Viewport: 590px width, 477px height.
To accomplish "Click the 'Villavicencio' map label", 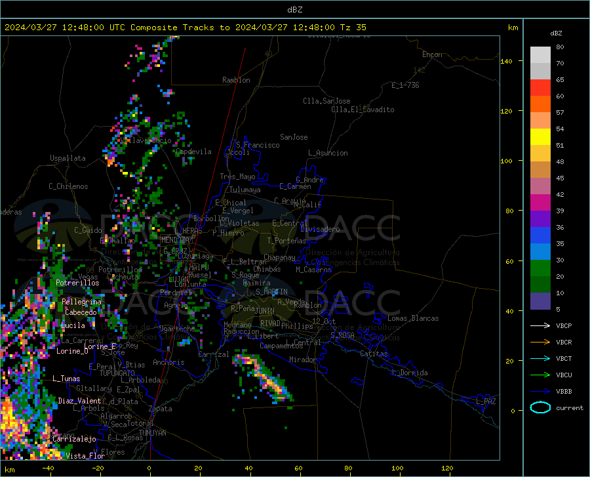I will [146, 140].
